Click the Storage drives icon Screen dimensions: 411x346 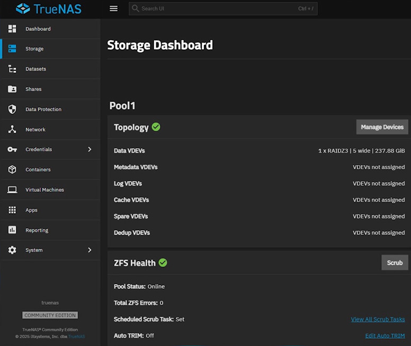[x=12, y=49]
